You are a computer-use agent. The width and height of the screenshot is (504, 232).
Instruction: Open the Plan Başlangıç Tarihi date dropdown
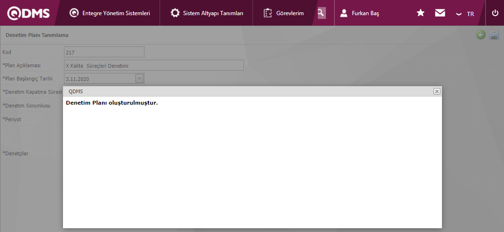click(139, 78)
